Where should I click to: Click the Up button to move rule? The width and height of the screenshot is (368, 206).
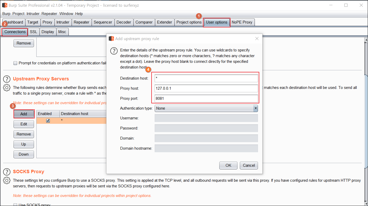click(24, 144)
